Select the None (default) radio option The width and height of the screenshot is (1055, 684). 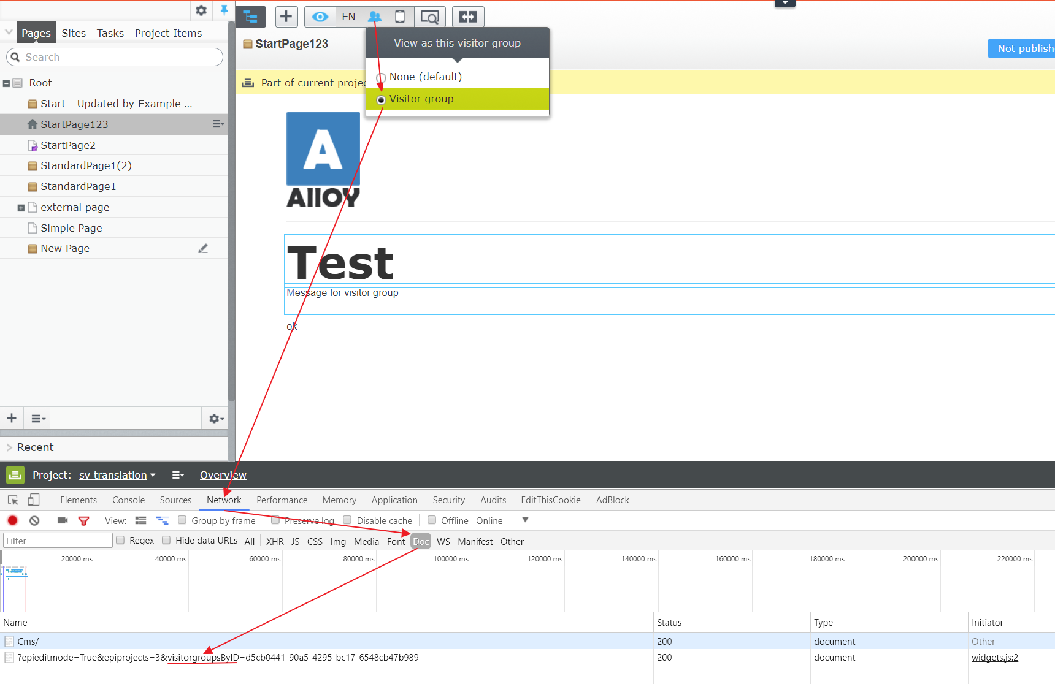point(381,77)
